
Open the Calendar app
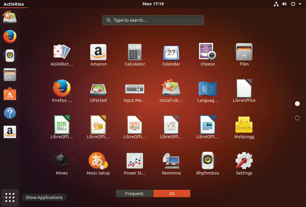(x=171, y=55)
